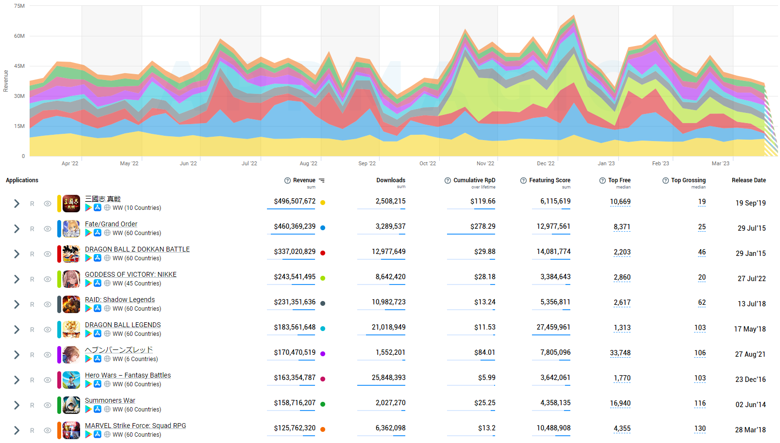Click the Fate/Grand Order app thumbnail
Screen dimensions: 780x443
(x=71, y=229)
